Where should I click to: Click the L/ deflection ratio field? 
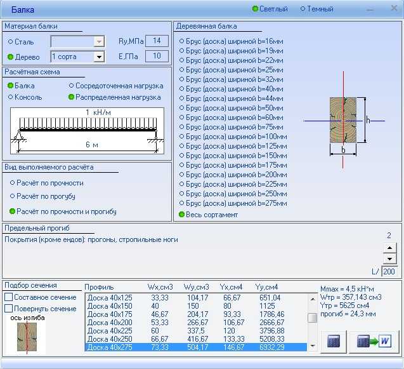(x=389, y=271)
